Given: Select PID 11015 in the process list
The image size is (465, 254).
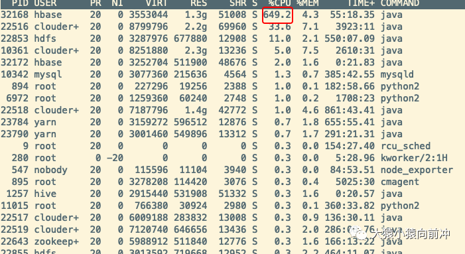Looking at the screenshot, I should [x=15, y=206].
